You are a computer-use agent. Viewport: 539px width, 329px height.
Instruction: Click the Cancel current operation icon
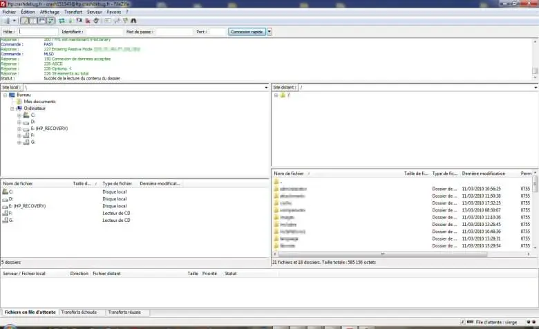pyautogui.click(x=79, y=21)
